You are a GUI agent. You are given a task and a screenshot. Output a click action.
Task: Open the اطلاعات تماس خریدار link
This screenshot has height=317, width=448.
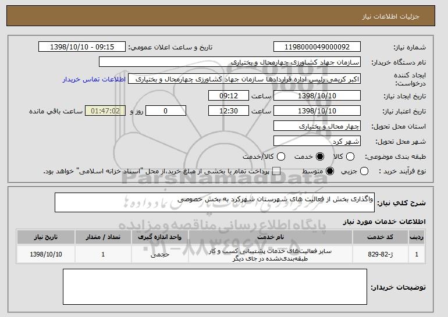94,79
